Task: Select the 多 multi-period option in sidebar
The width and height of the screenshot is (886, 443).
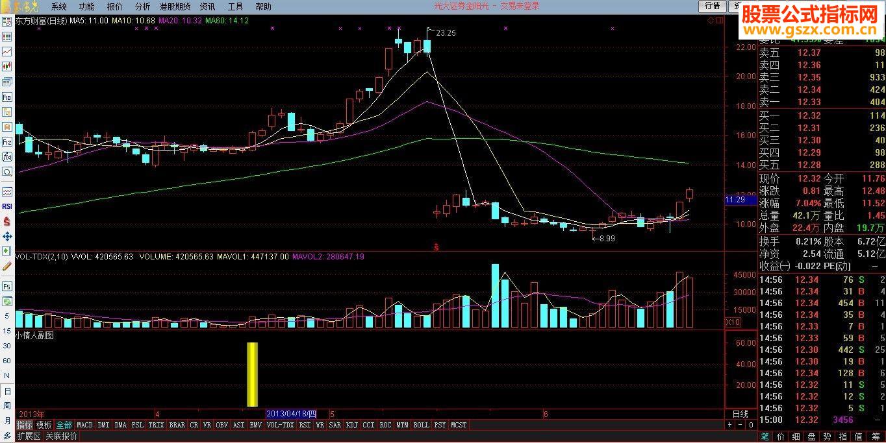Action: (7, 436)
